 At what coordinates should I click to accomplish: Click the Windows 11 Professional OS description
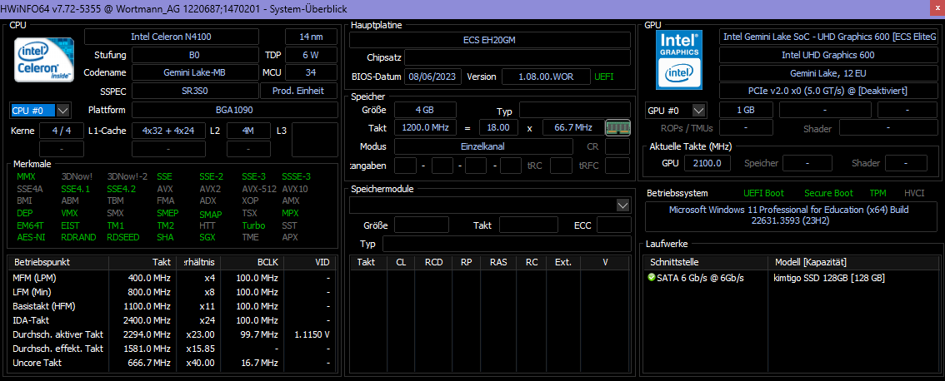[789, 216]
